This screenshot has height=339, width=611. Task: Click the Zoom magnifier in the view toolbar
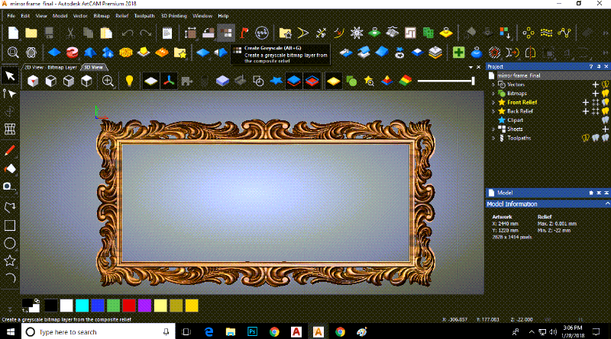(x=108, y=81)
